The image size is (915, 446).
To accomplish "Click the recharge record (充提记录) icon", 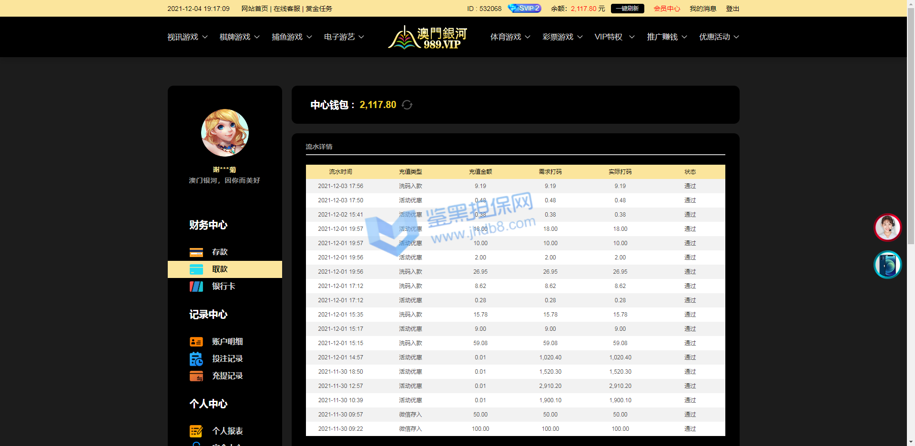I will [x=196, y=376].
